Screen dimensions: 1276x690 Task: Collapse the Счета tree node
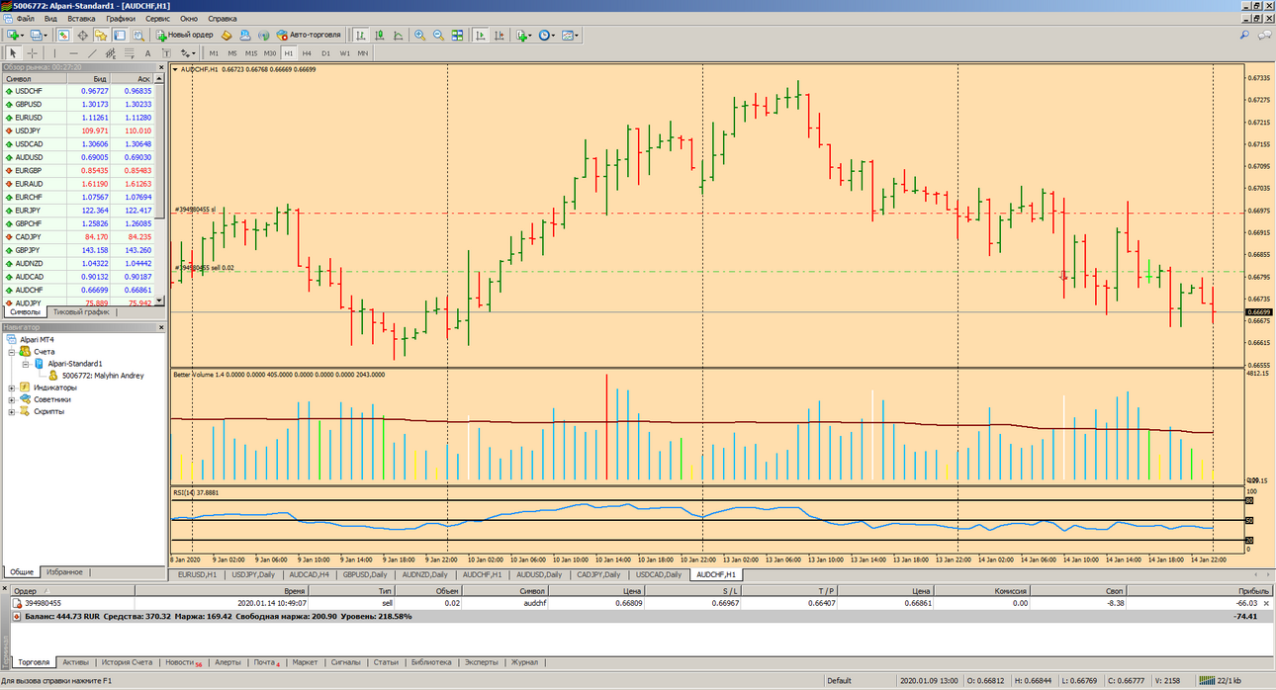12,351
